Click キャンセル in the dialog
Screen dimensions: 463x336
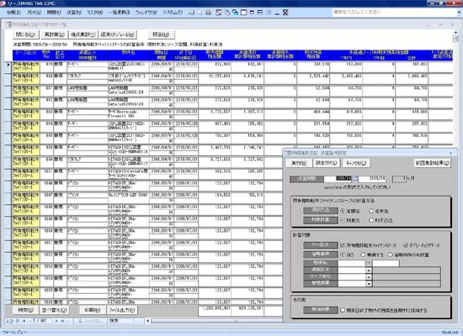click(356, 163)
